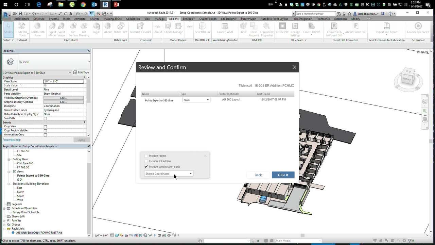Open Bluebeam Change Settings
This screenshot has height=245, width=435.
tap(295, 29)
